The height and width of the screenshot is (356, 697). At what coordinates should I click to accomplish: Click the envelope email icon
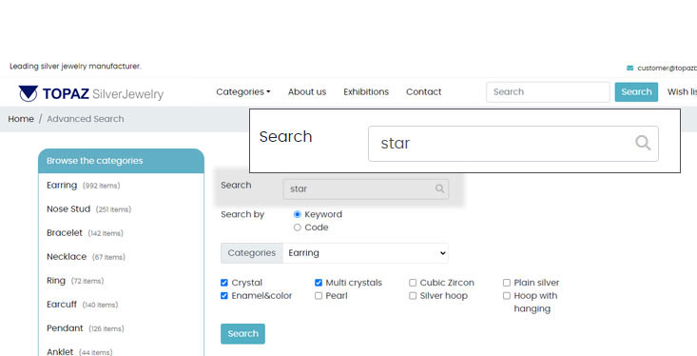tap(629, 69)
